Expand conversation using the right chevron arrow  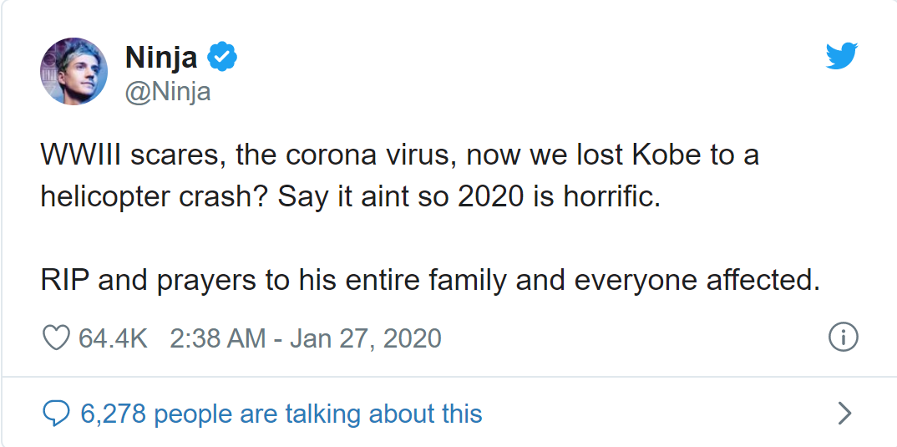(x=844, y=413)
